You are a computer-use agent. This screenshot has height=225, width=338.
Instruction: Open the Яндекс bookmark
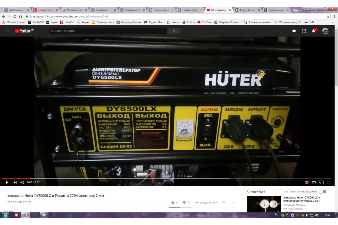[x=83, y=22]
